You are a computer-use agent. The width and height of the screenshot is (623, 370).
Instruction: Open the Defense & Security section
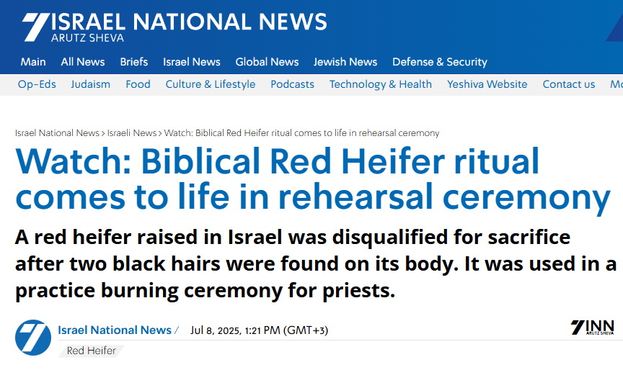coord(440,62)
